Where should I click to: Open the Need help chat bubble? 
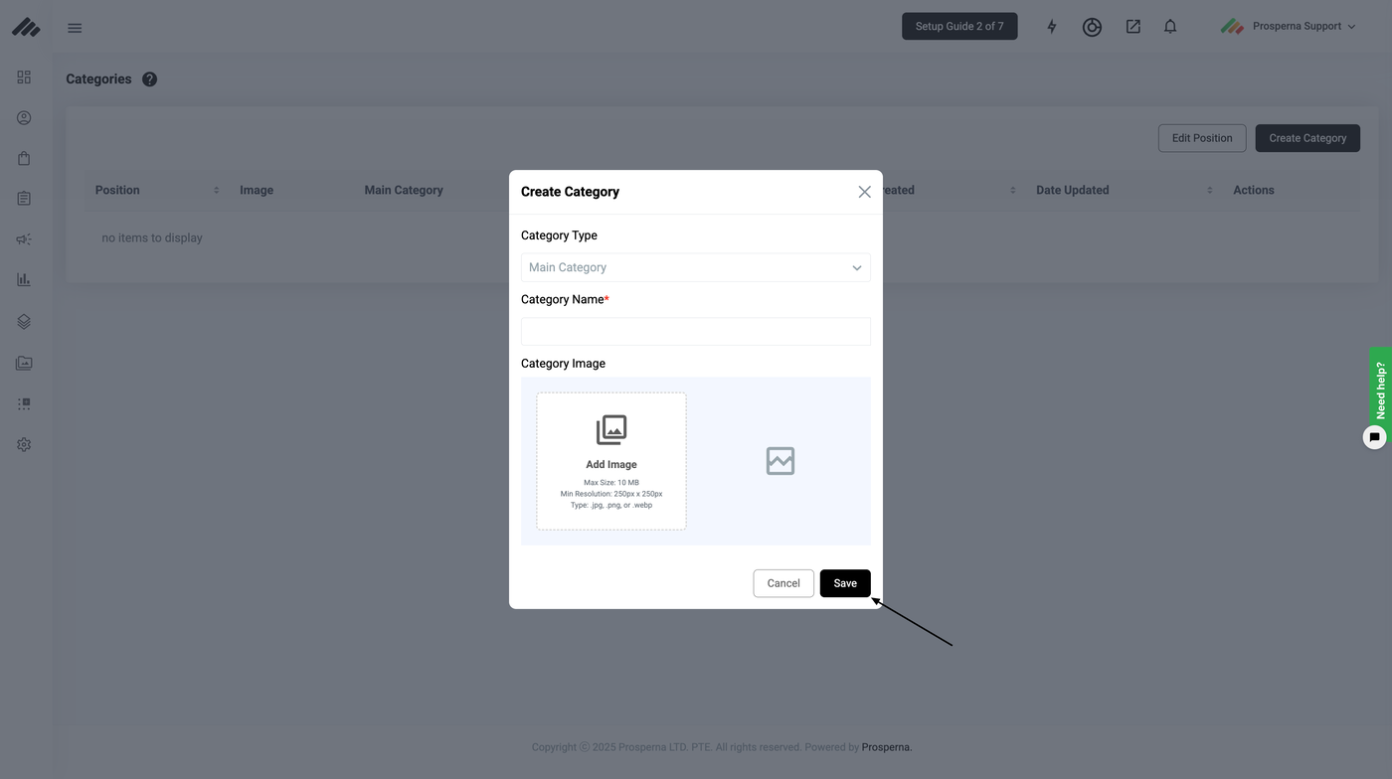[1374, 437]
